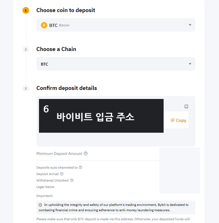Click the Bybit deposit address banner
The height and width of the screenshot is (223, 219).
[101, 116]
